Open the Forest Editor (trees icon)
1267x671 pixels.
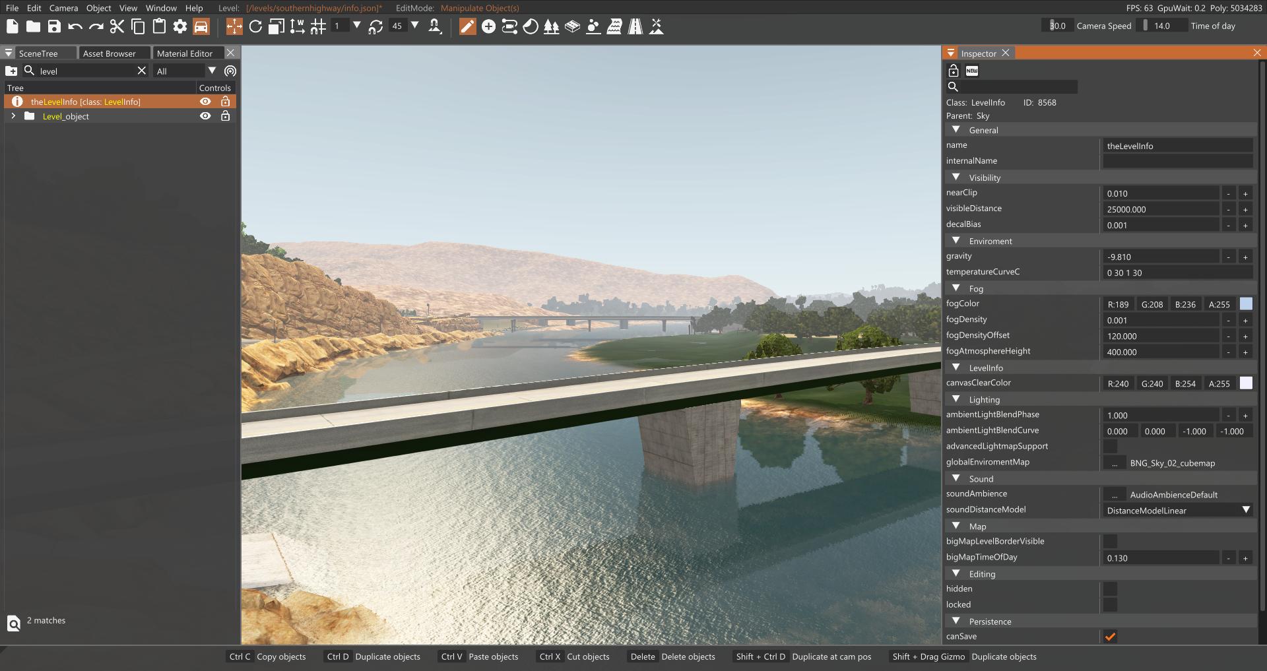552,26
